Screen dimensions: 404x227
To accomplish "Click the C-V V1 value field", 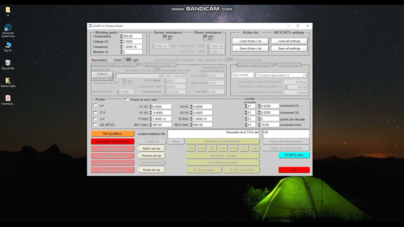I will pyautogui.click(x=162, y=113).
